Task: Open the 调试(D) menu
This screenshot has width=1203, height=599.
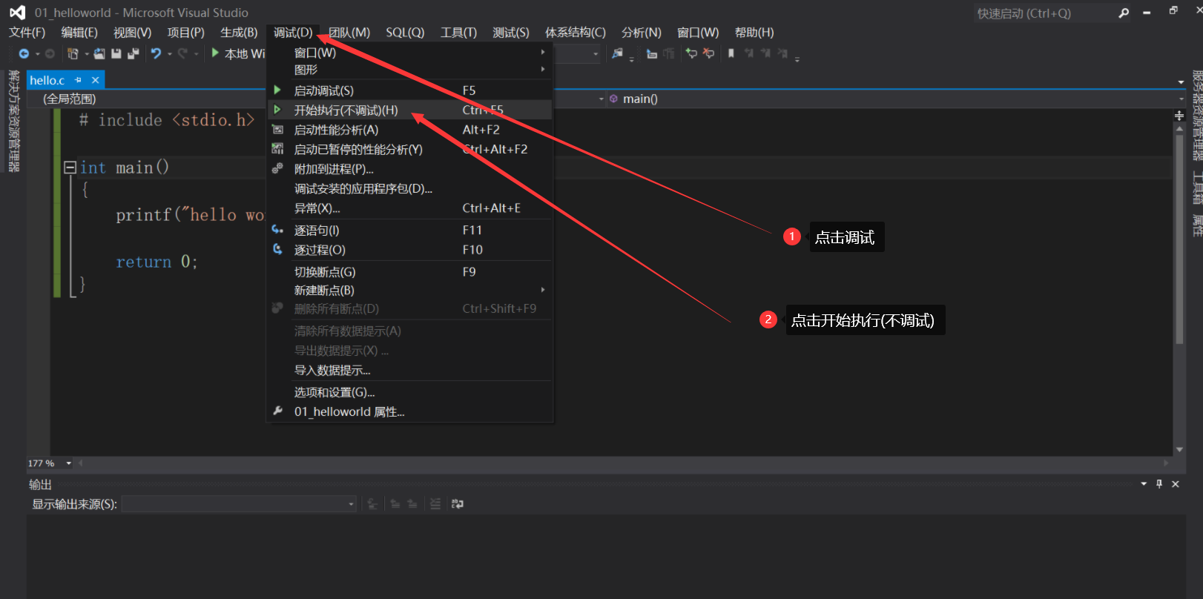Action: click(x=293, y=33)
